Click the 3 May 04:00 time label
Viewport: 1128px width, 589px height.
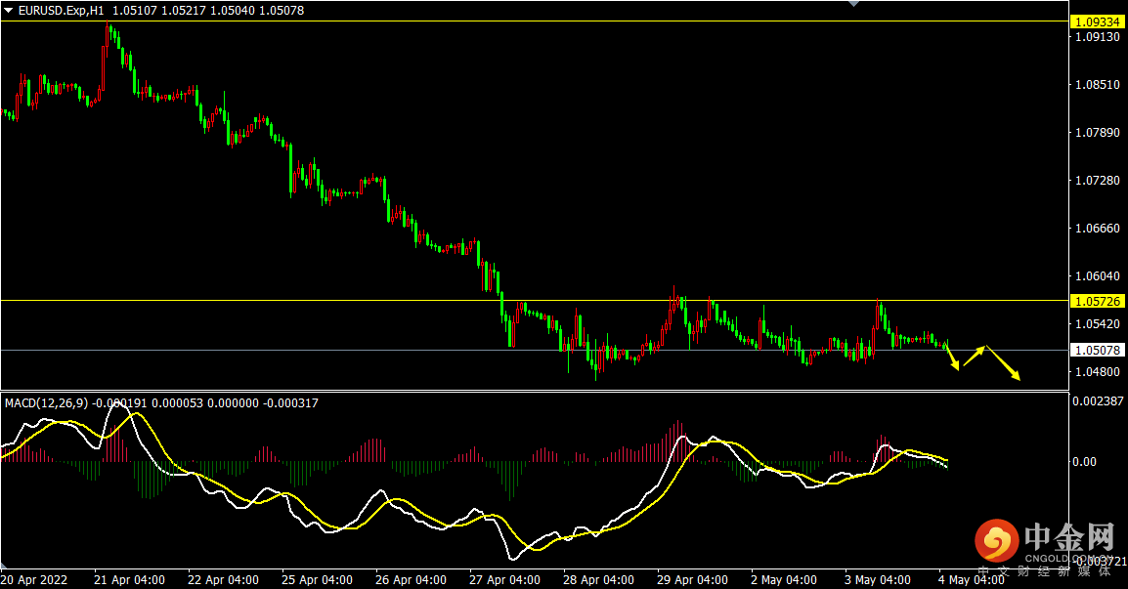coord(878,579)
